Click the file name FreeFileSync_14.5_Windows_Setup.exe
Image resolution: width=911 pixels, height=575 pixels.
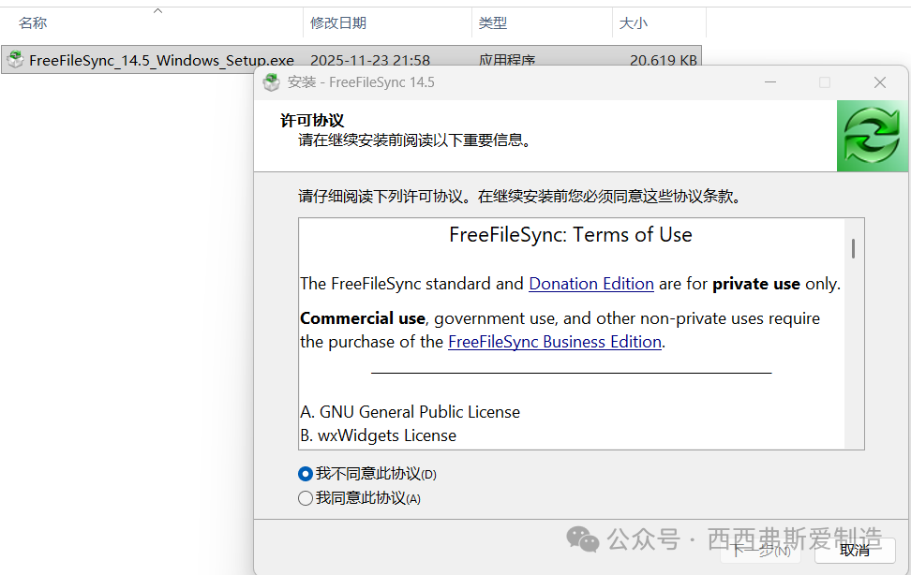(x=161, y=61)
